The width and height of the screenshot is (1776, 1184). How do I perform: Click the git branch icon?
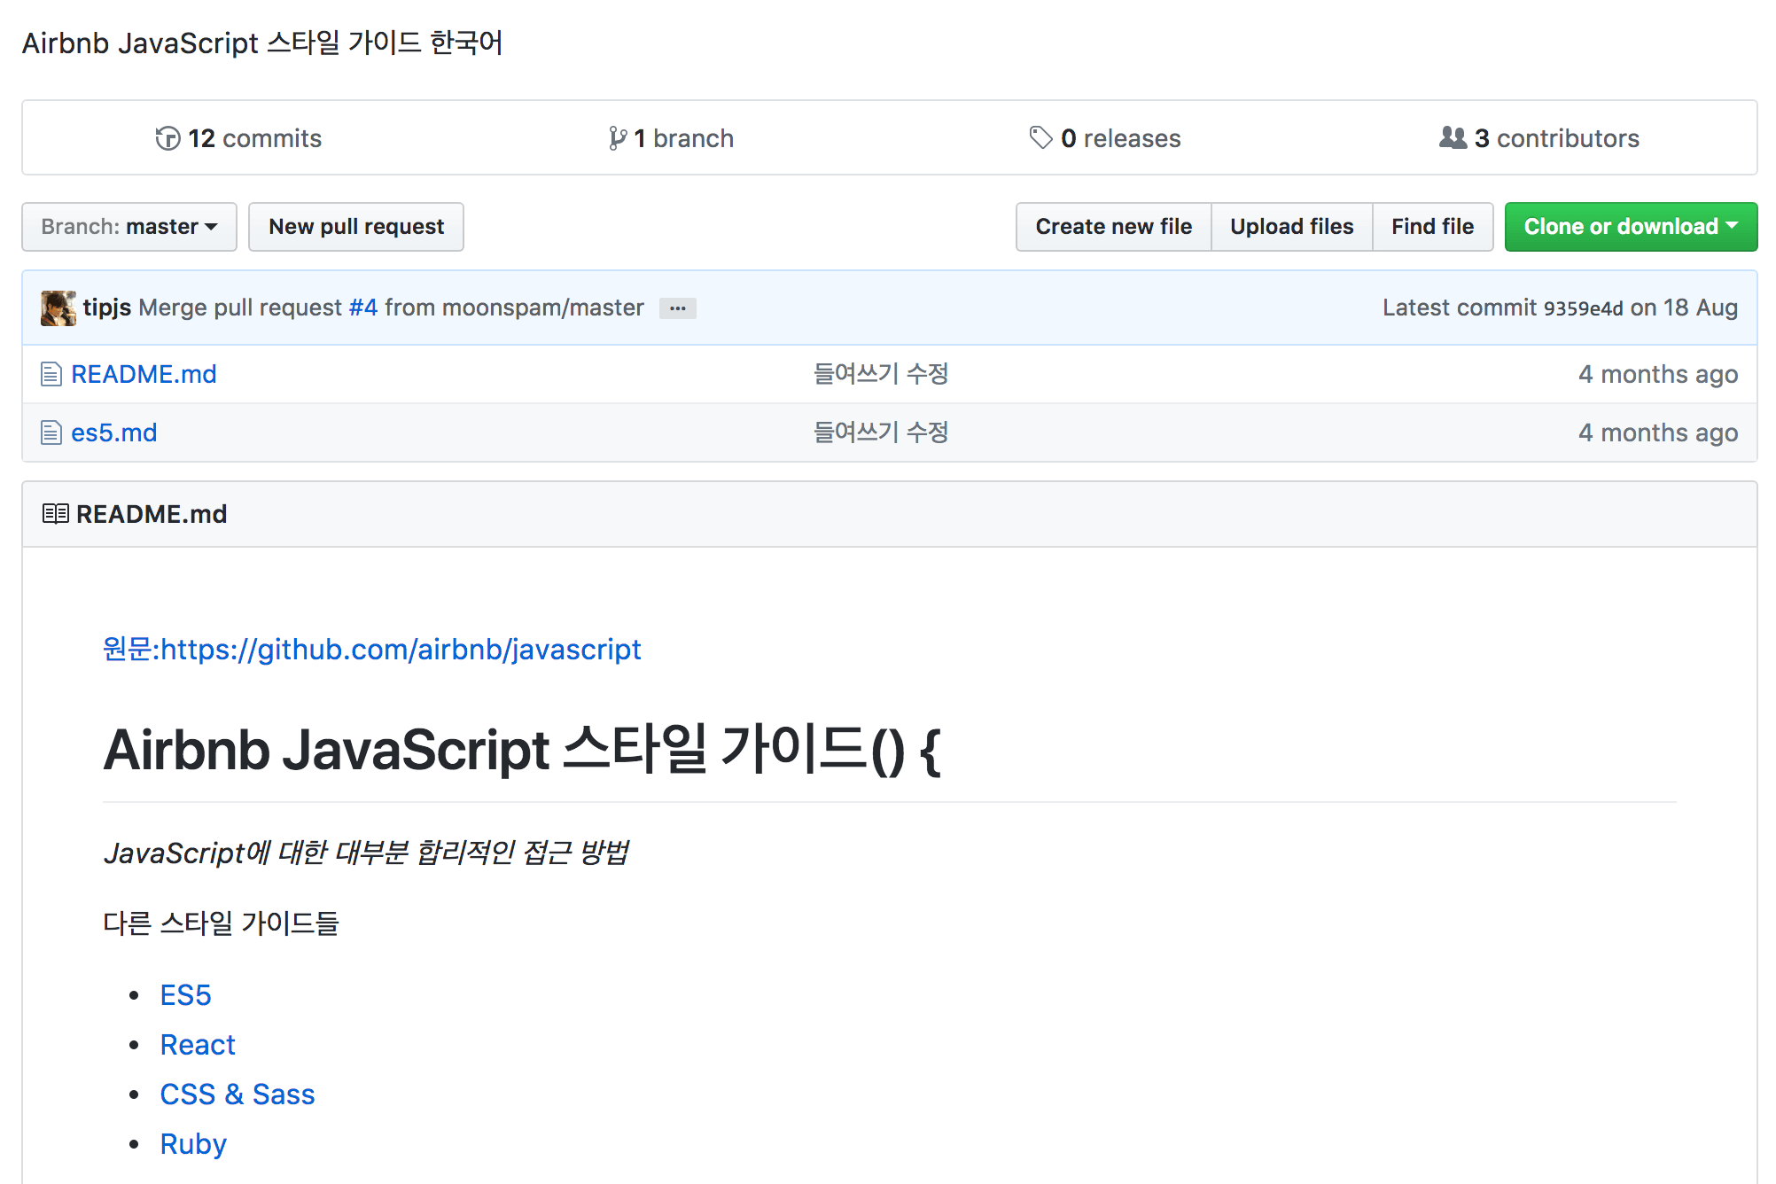coord(617,138)
